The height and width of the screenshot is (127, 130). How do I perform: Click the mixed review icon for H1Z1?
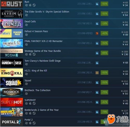pos(97,73)
